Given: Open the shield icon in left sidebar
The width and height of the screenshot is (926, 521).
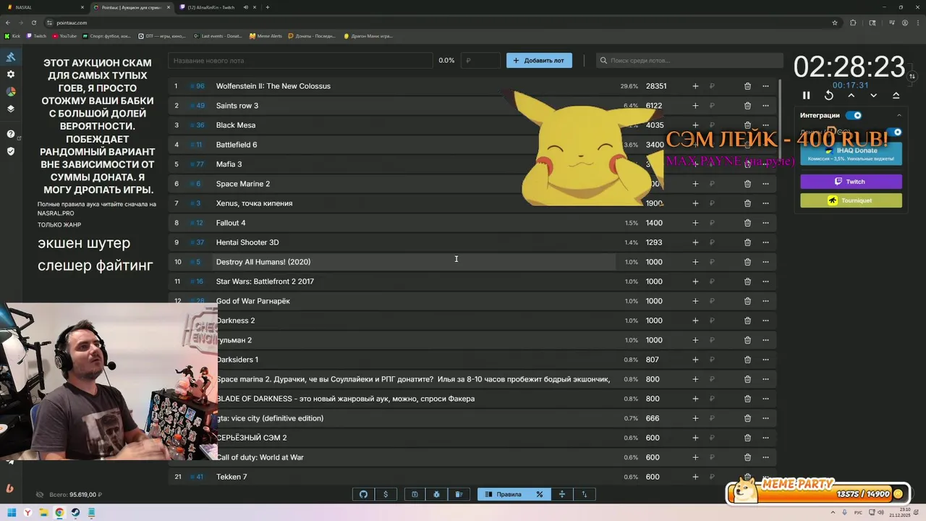Looking at the screenshot, I should point(10,151).
